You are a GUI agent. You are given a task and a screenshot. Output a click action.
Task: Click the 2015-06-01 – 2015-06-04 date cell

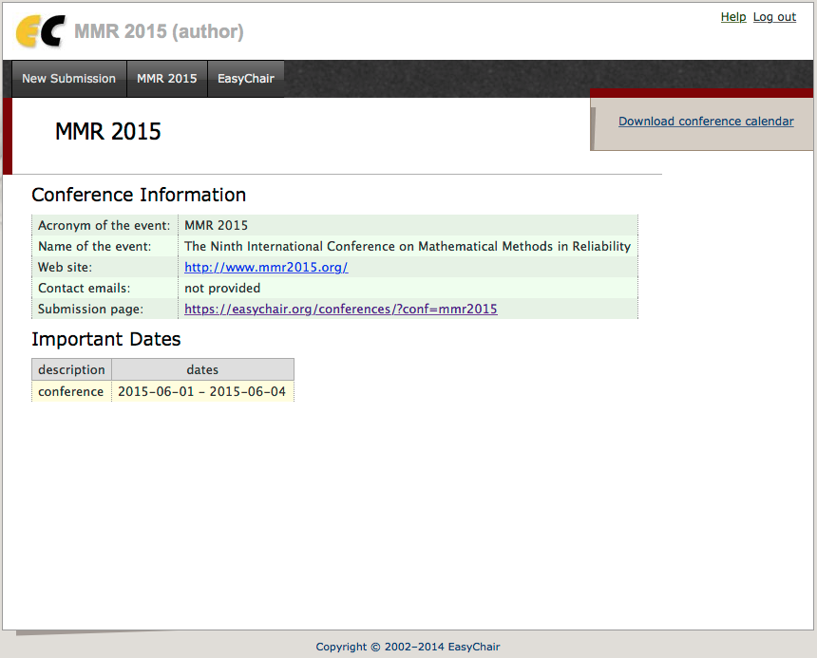click(201, 391)
